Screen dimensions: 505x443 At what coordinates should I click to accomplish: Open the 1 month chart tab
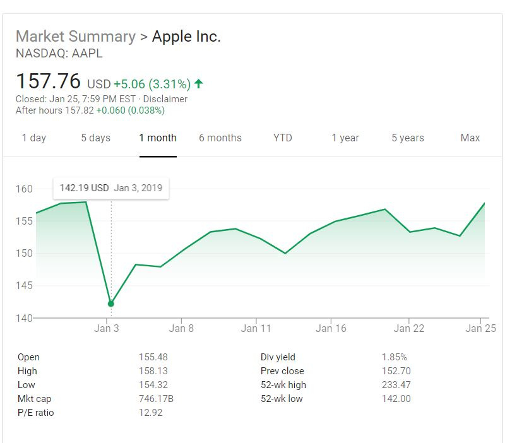coord(158,138)
